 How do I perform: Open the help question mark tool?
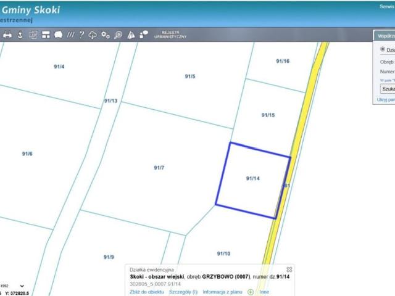81,35
